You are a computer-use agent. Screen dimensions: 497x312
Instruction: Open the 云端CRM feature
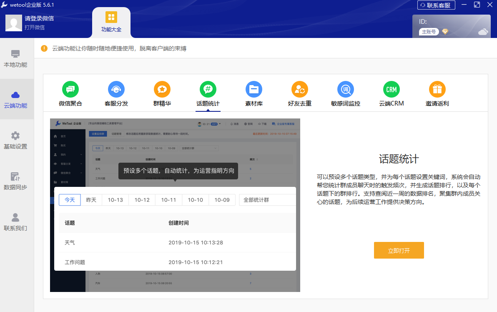pyautogui.click(x=391, y=93)
